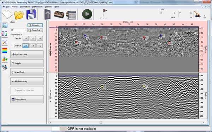Click the gray status indicator box in status bar
Screen dimensions: 212x132
click(63, 128)
